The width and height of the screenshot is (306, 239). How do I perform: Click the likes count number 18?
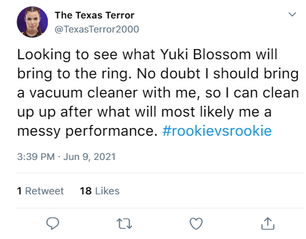[x=85, y=191]
